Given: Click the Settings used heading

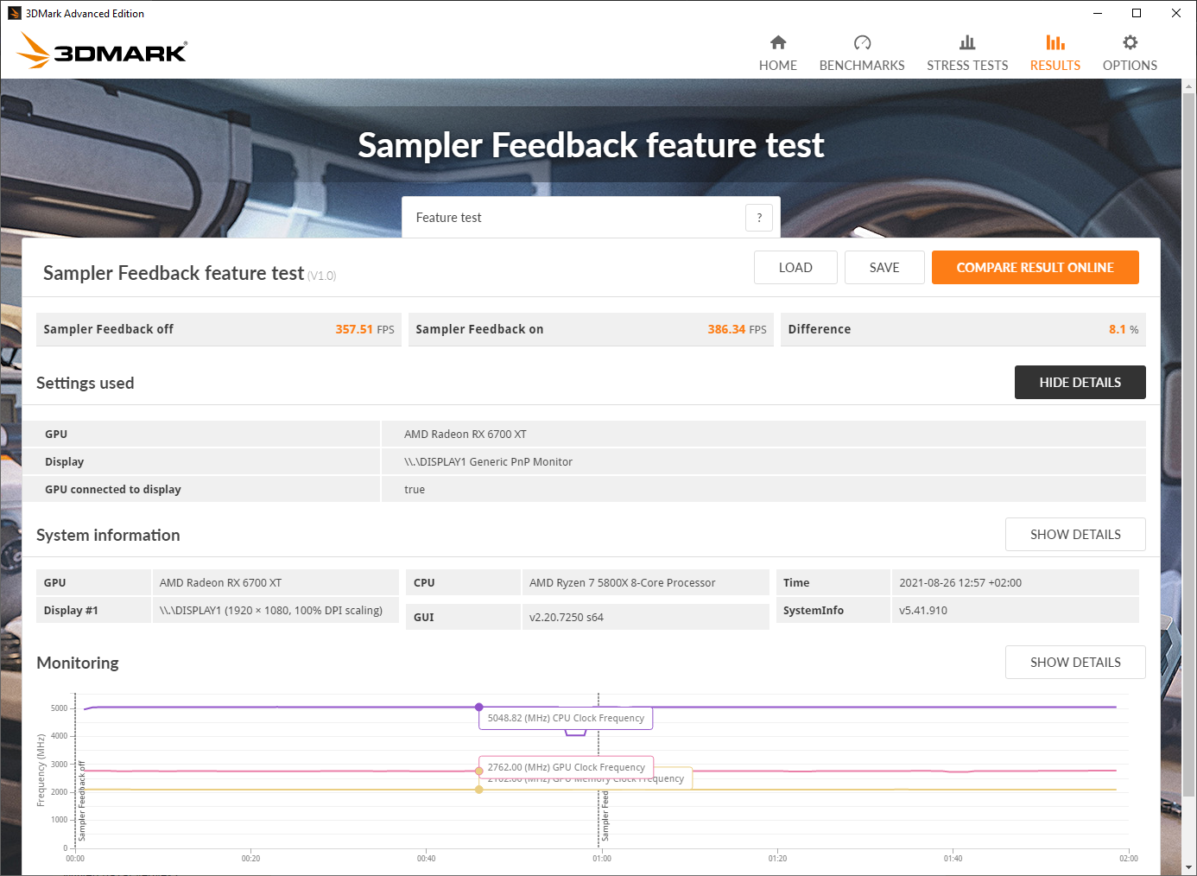Looking at the screenshot, I should point(85,383).
